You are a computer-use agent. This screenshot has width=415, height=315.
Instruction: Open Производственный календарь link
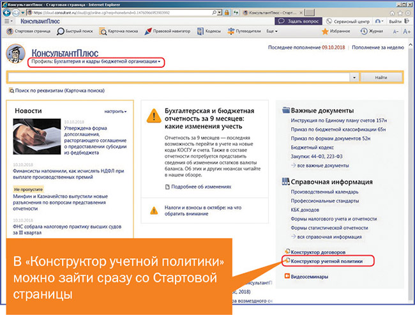tap(324, 192)
